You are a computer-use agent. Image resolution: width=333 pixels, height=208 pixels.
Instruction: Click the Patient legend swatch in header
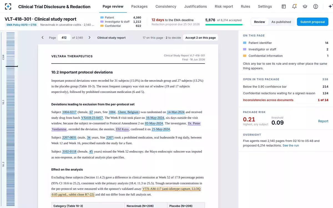click(x=102, y=17)
